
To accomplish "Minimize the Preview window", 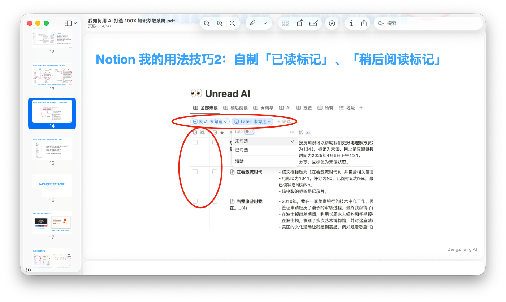I will tap(38, 23).
